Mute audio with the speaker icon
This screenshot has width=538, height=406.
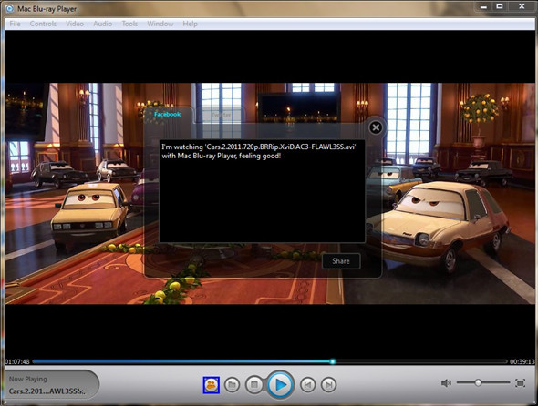tap(446, 382)
